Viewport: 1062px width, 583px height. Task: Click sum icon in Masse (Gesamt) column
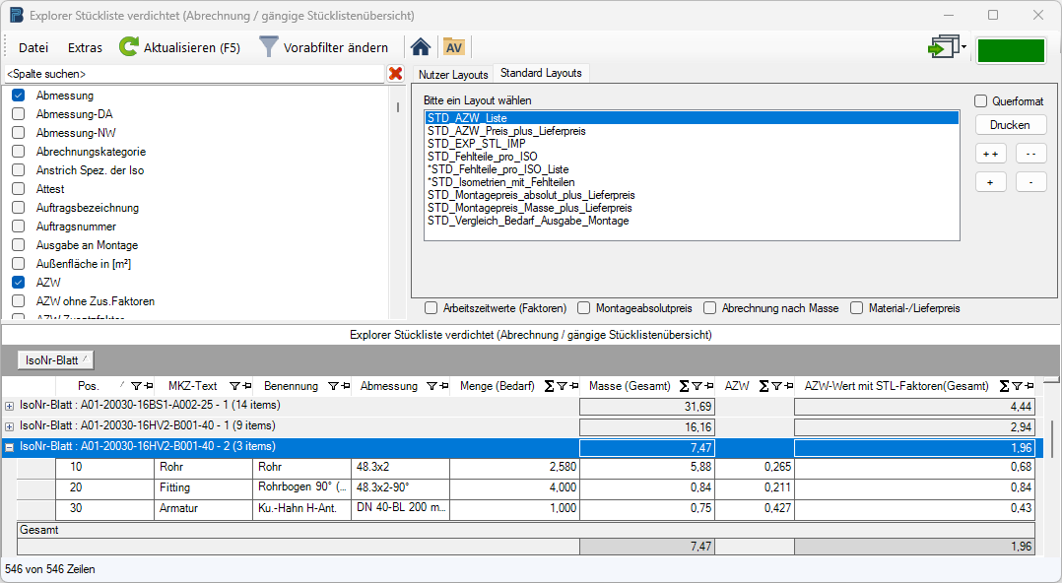(684, 386)
